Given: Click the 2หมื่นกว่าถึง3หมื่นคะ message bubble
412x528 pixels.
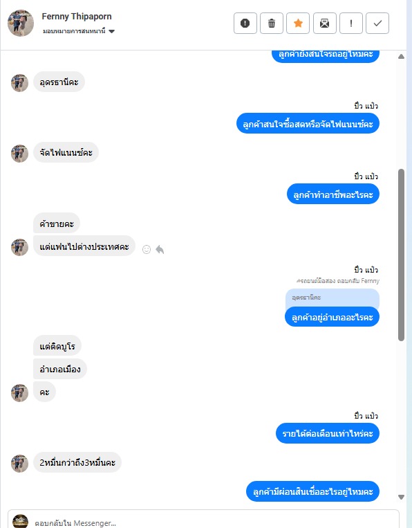Looking at the screenshot, I should (x=77, y=463).
